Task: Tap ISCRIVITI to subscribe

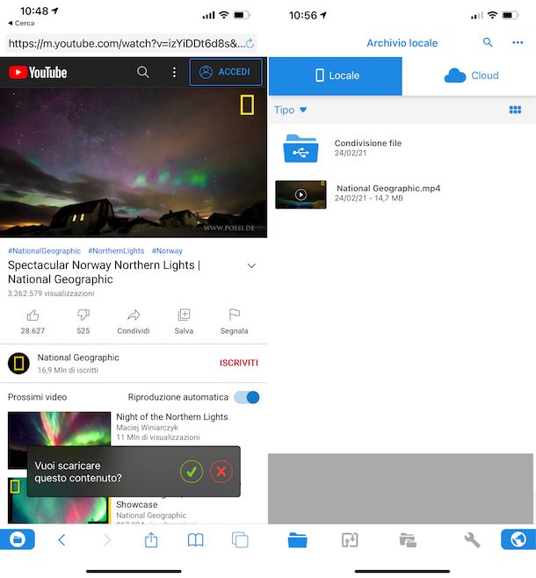Action: tap(239, 363)
